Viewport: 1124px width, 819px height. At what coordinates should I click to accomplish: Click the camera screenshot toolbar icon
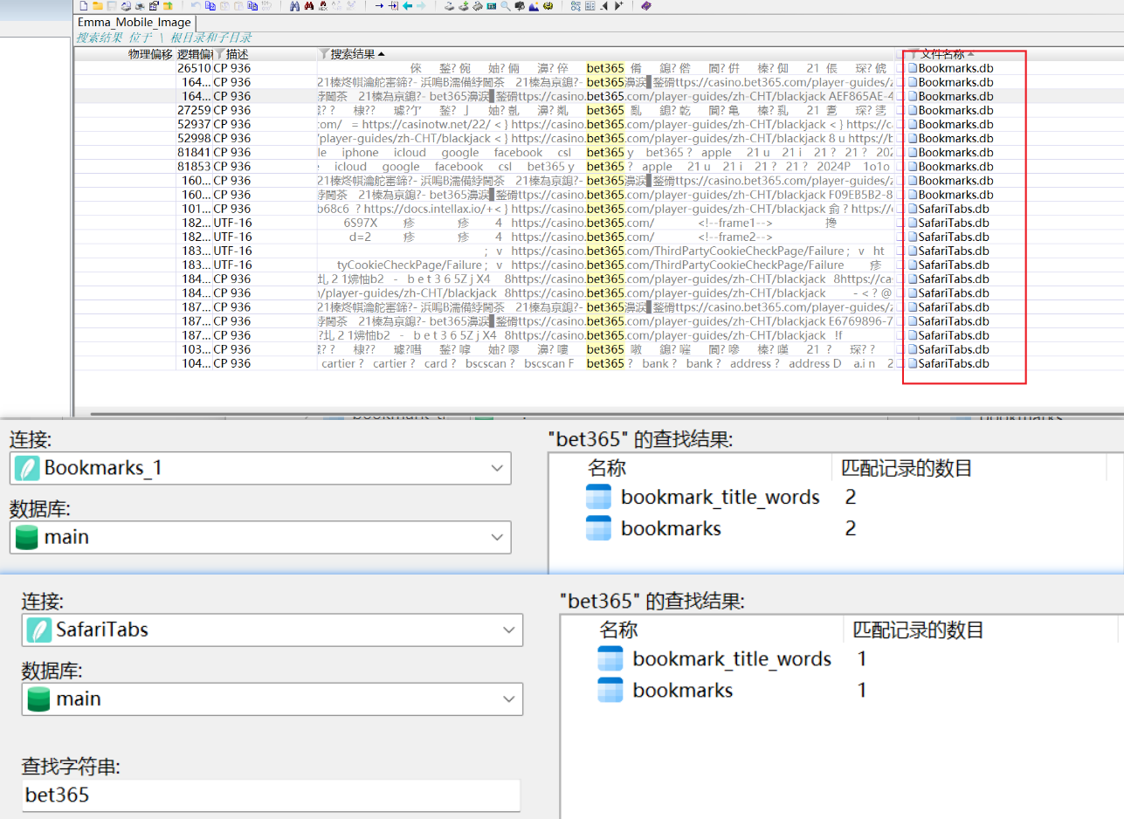(518, 7)
